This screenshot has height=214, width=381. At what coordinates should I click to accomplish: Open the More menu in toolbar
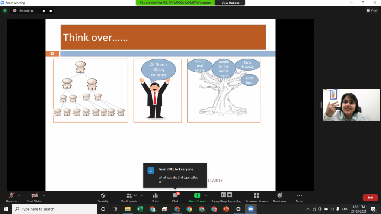pos(299,197)
